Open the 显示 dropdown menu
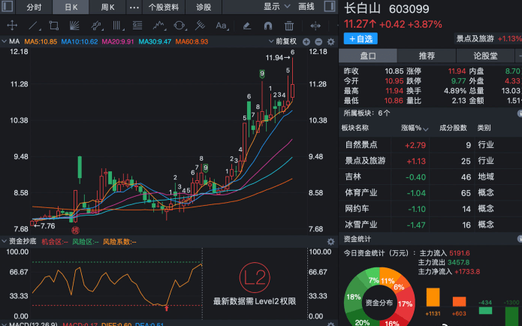522x326 pixels. 276,7
